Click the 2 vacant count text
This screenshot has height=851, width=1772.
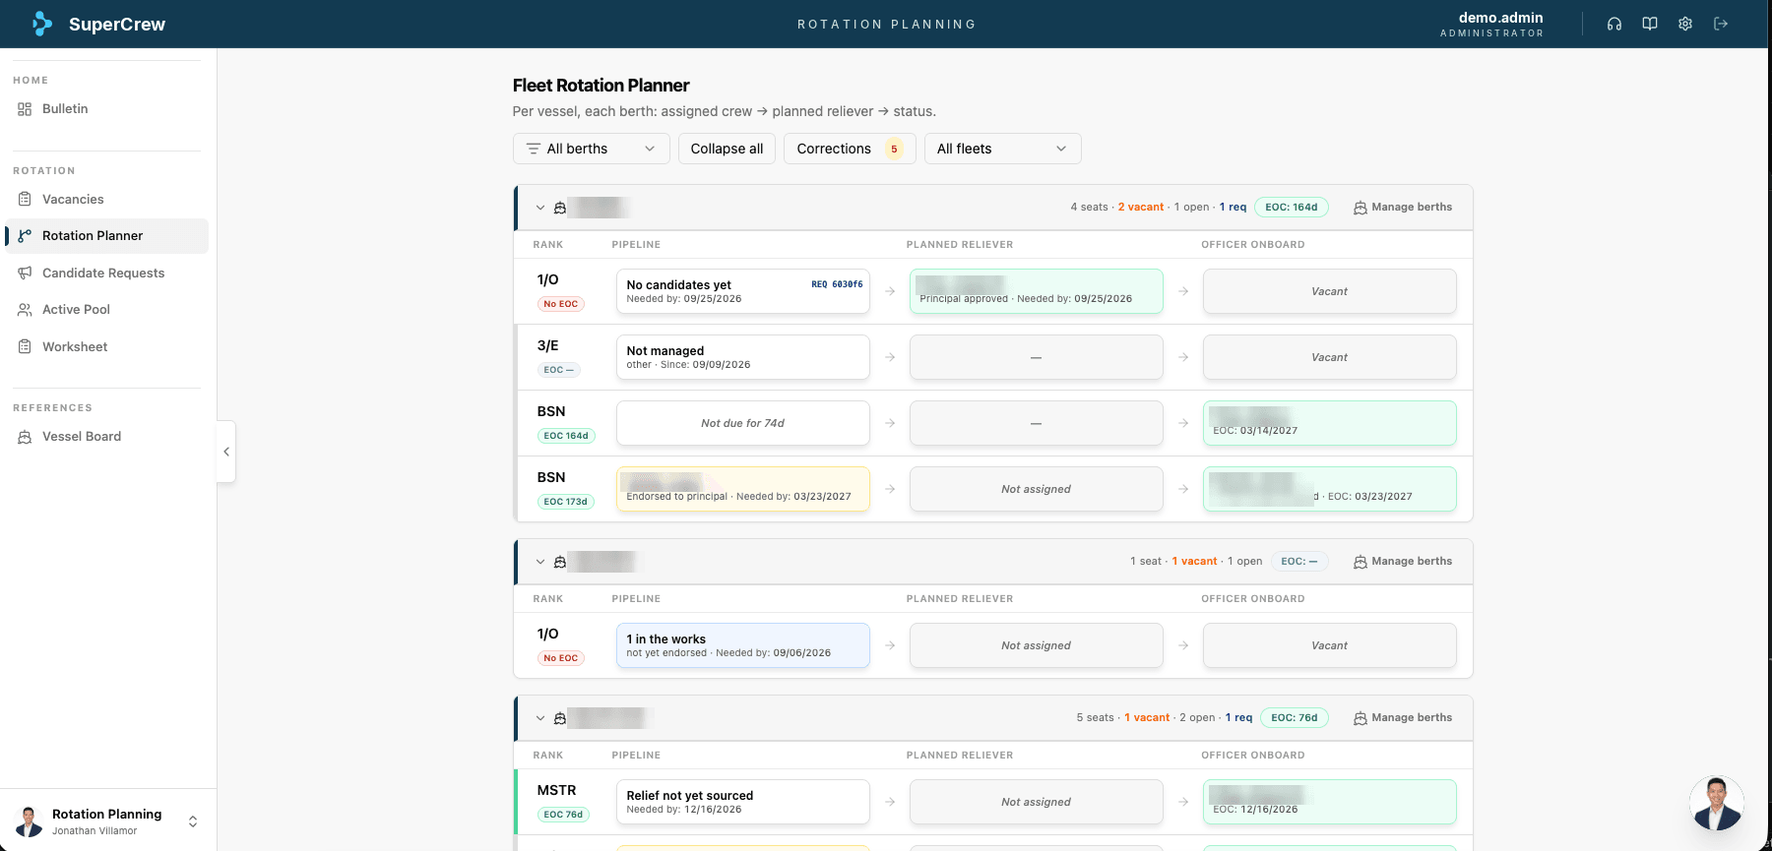point(1141,208)
